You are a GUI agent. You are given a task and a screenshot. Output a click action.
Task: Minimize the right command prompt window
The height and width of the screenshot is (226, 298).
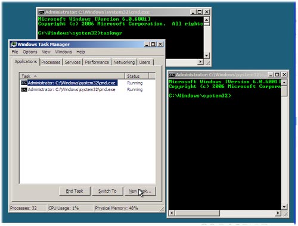click(x=271, y=74)
